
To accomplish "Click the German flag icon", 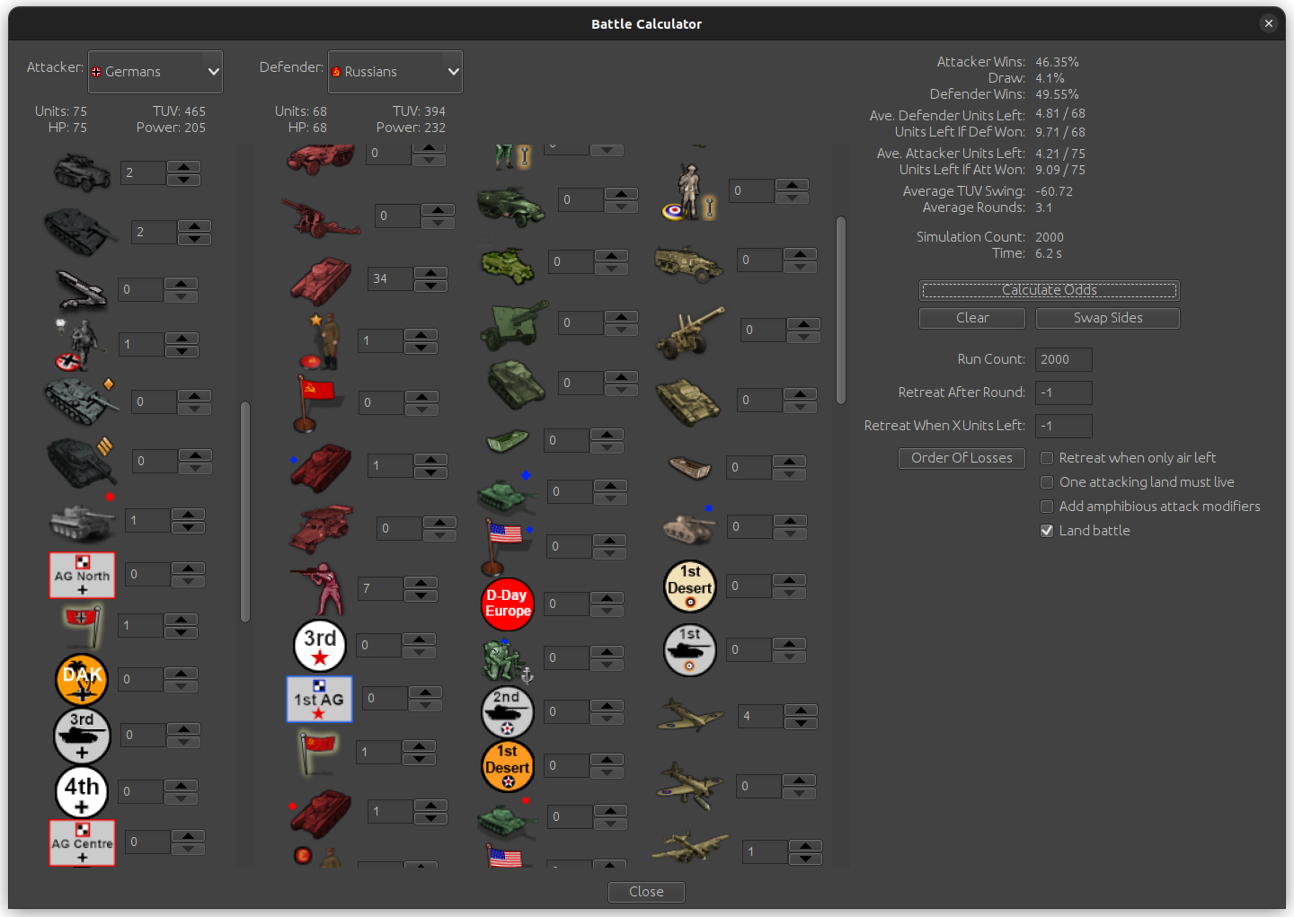I will [x=84, y=625].
